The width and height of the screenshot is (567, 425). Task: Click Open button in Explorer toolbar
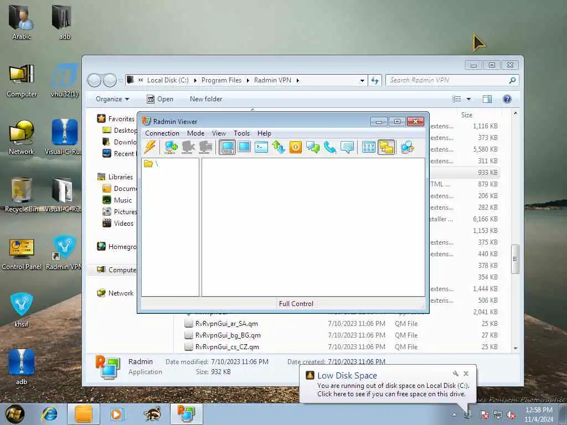tap(160, 99)
